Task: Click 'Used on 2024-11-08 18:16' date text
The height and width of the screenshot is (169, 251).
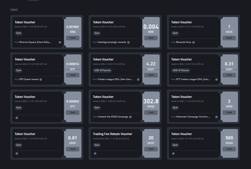Action: pos(109,101)
